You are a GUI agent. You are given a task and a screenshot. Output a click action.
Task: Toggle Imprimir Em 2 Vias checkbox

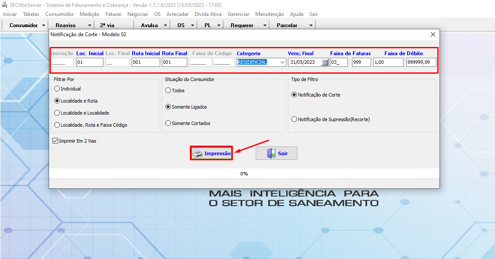coord(55,141)
